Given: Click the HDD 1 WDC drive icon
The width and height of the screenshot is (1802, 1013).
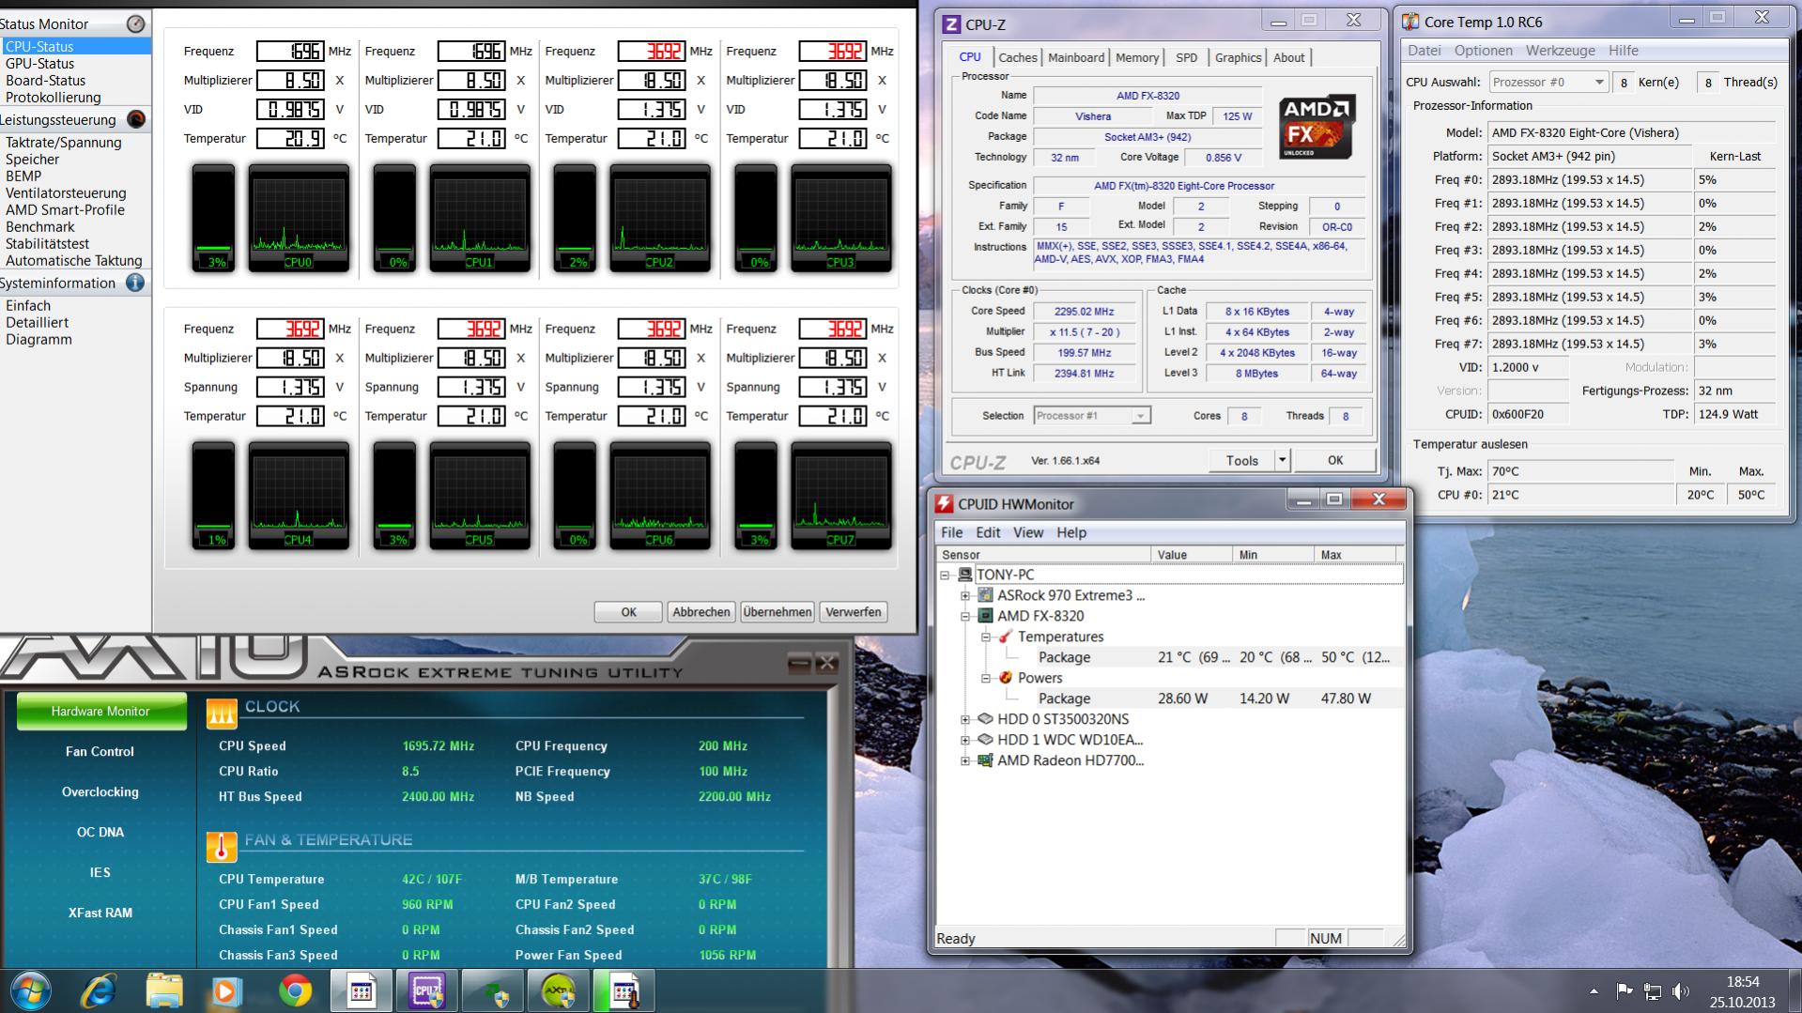Looking at the screenshot, I should point(985,740).
